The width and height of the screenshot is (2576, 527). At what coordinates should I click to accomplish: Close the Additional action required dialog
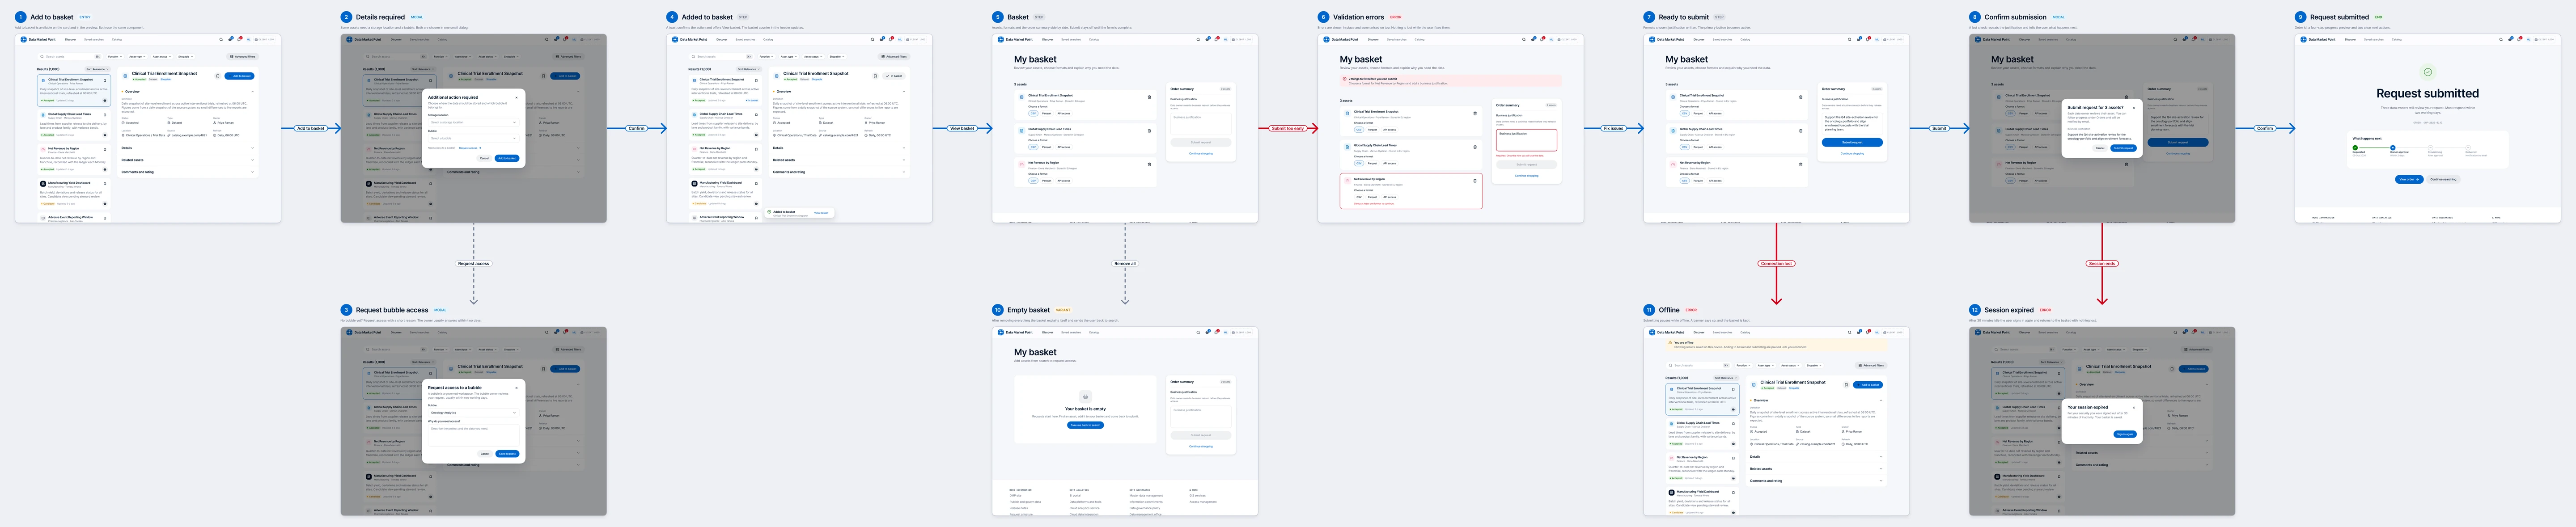coord(516,98)
